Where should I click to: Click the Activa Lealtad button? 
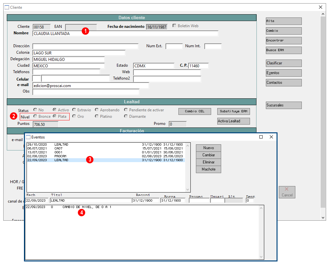(233, 121)
